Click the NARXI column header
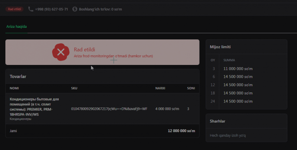The width and height of the screenshot is (297, 150). click(x=160, y=88)
